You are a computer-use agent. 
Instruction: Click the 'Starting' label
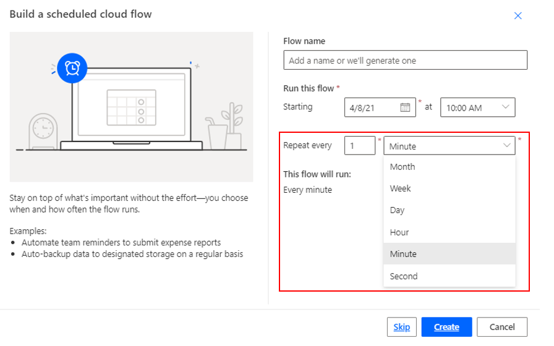click(298, 107)
